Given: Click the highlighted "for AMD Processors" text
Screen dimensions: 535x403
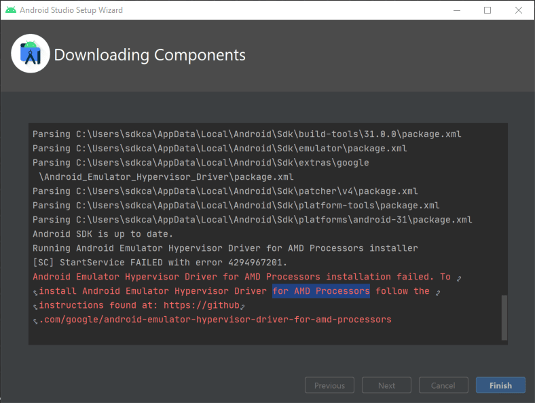Looking at the screenshot, I should [321, 291].
